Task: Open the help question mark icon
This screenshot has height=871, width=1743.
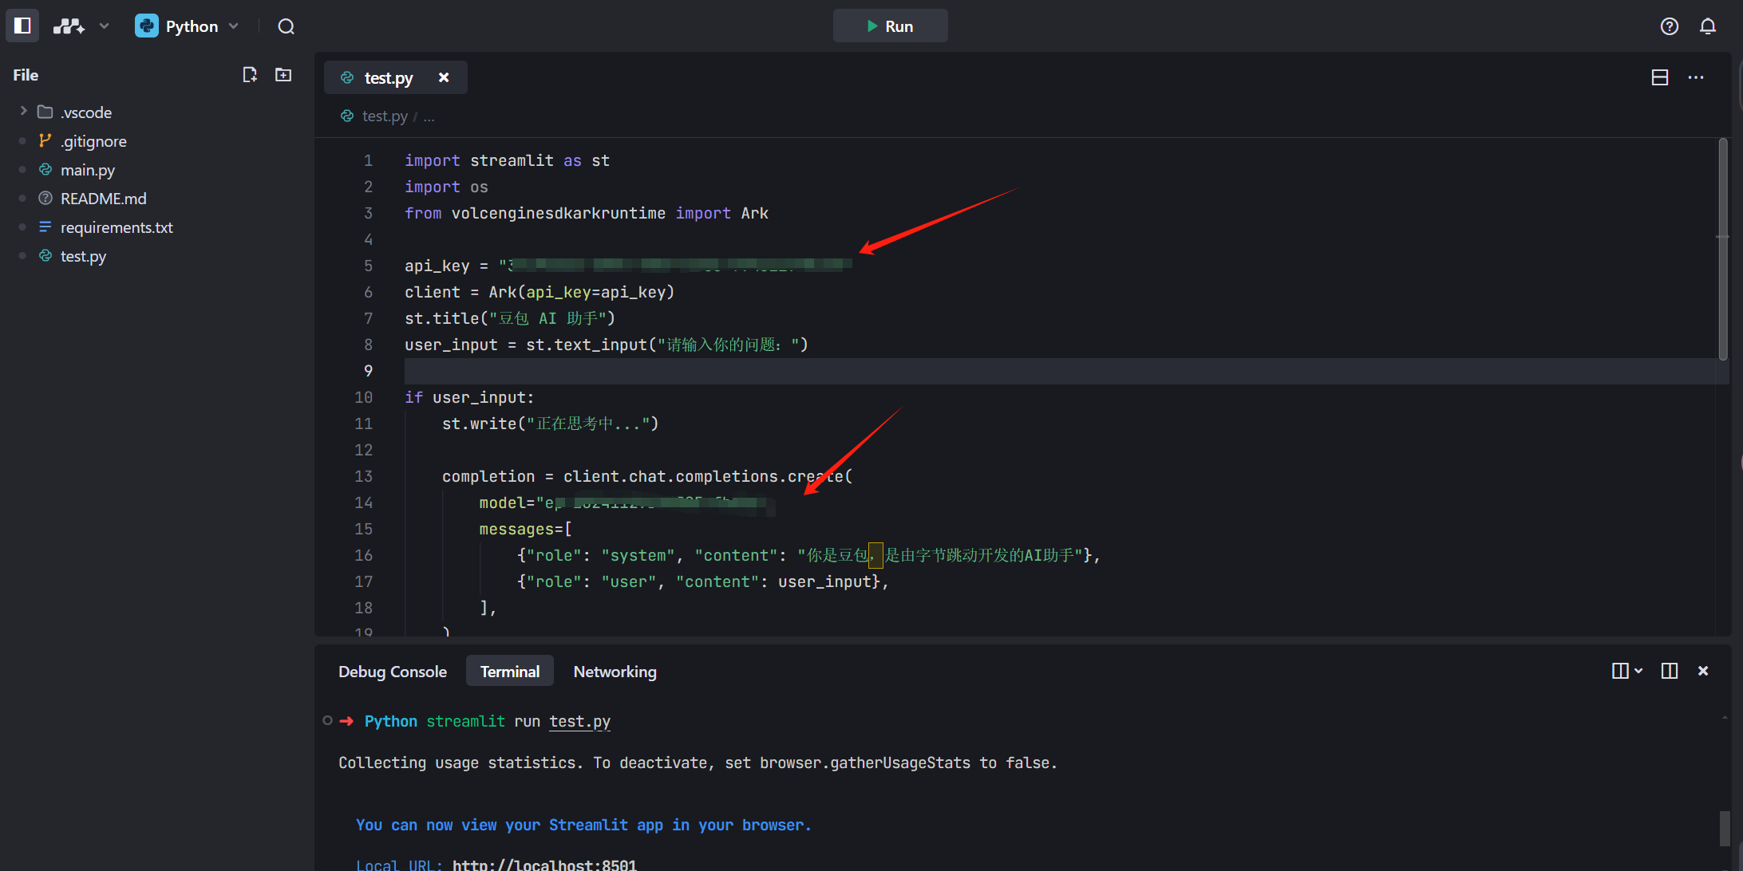Action: (1669, 26)
